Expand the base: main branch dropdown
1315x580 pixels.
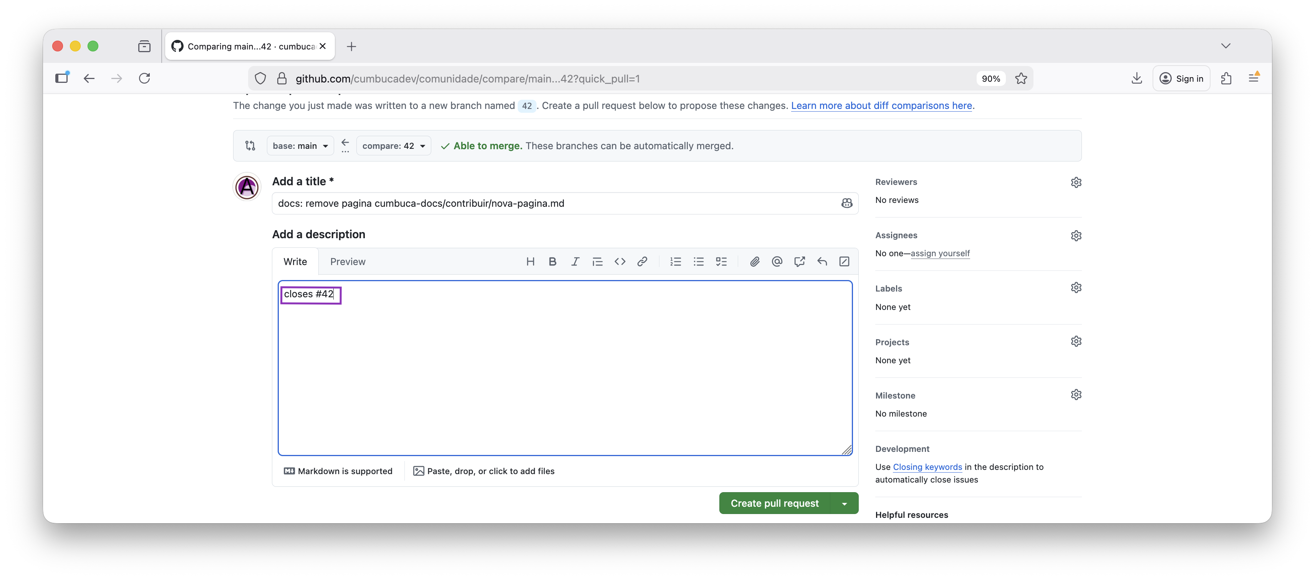(300, 146)
